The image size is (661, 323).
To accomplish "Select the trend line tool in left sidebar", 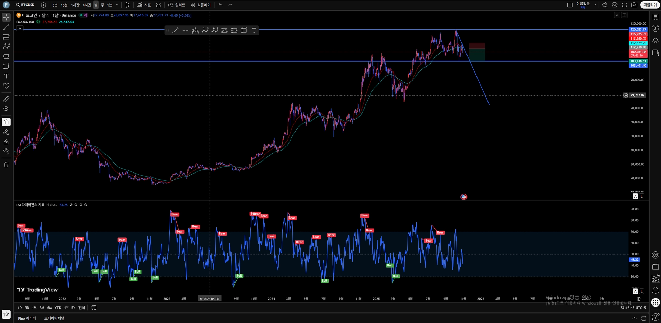I will coord(6,27).
